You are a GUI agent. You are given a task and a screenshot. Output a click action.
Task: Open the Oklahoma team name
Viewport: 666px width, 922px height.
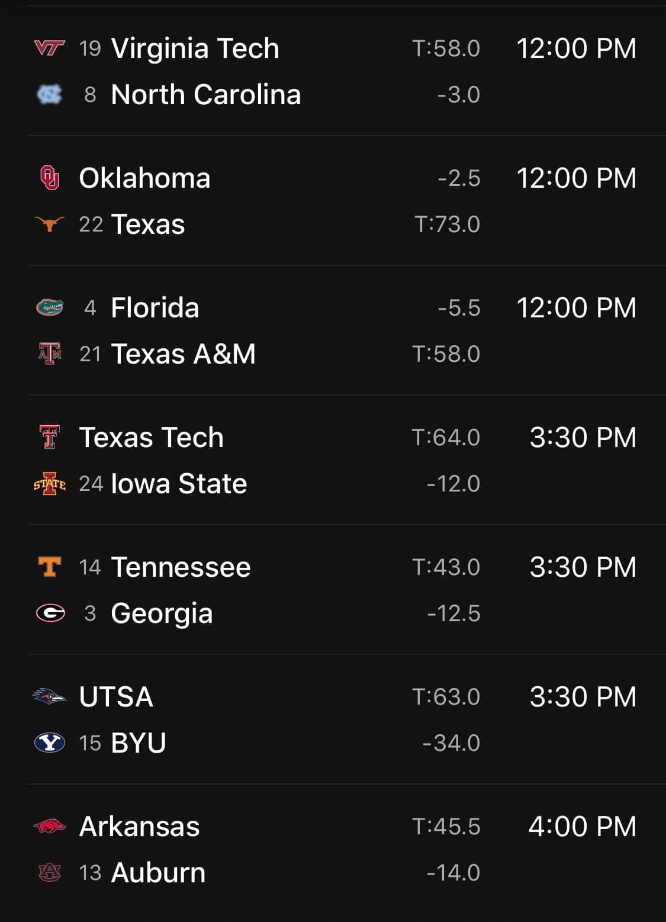click(x=145, y=178)
